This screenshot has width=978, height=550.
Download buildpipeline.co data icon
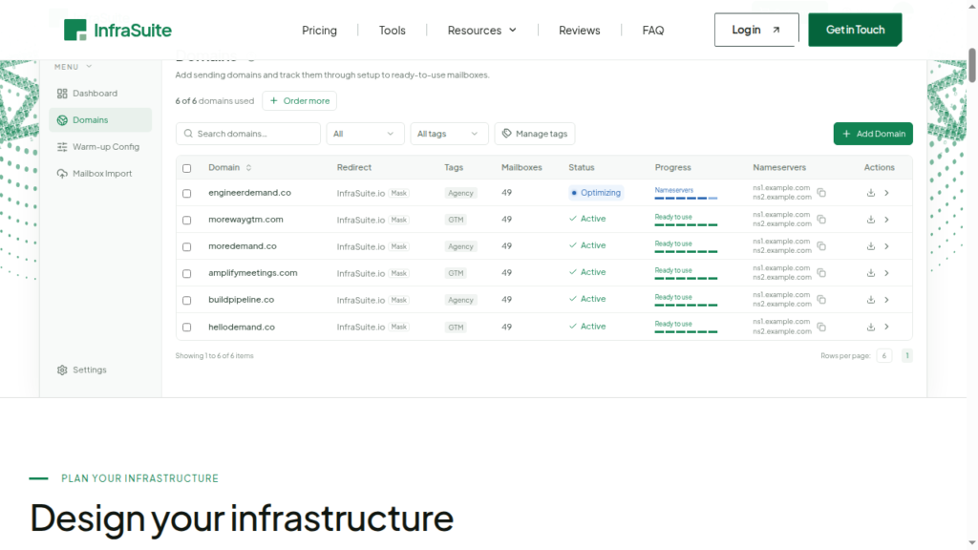(x=871, y=300)
